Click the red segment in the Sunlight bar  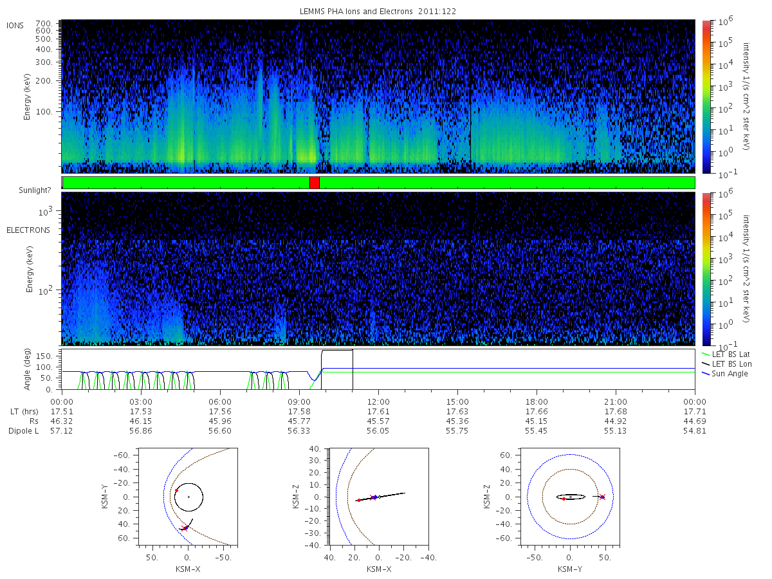314,183
